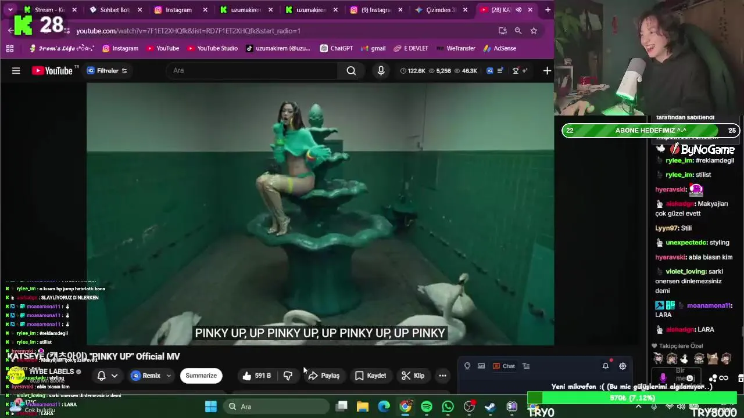This screenshot has height=418, width=744.
Task: Open the Irem's Life bookmark
Action: click(62, 49)
